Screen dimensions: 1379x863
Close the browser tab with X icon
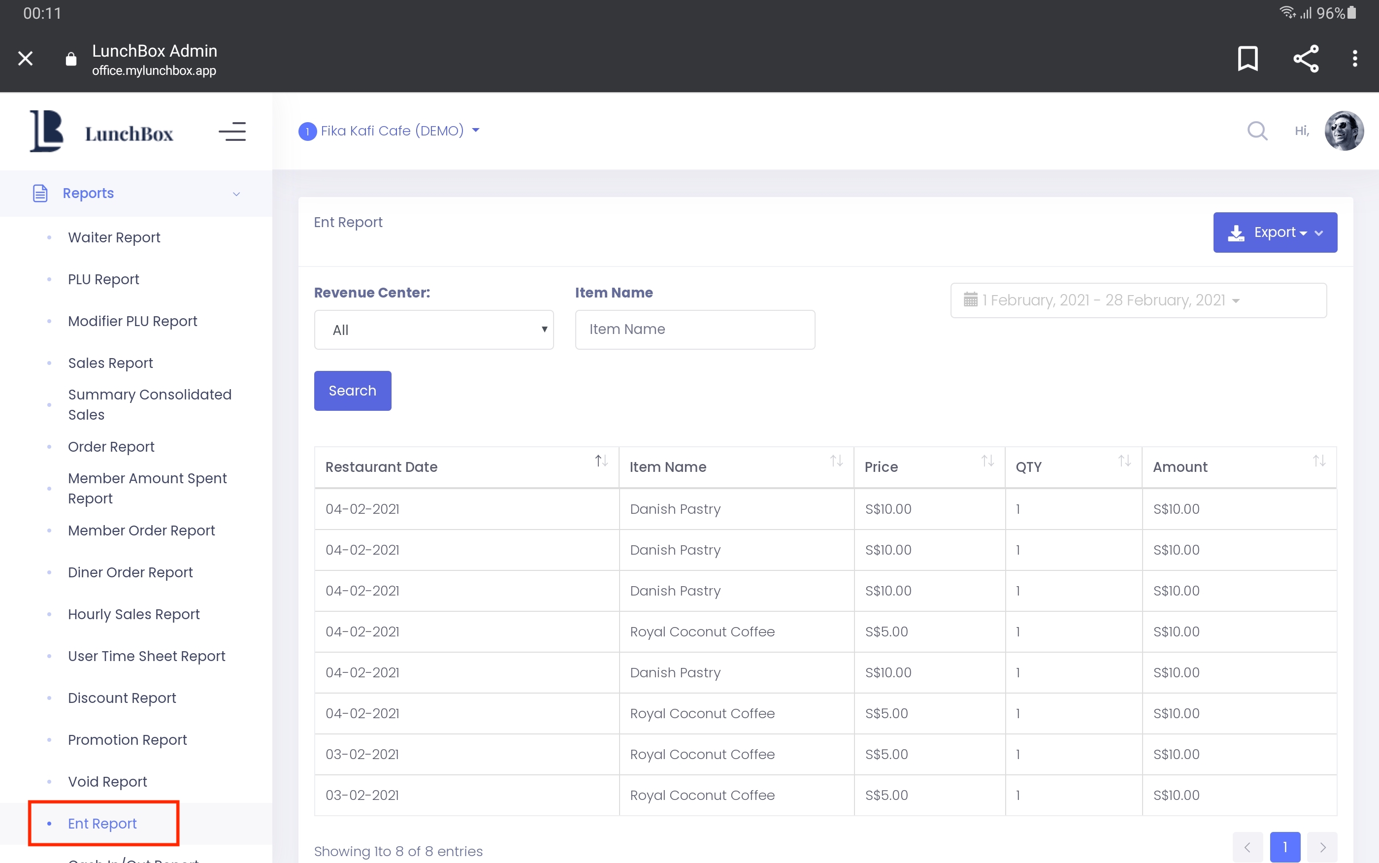[25, 58]
